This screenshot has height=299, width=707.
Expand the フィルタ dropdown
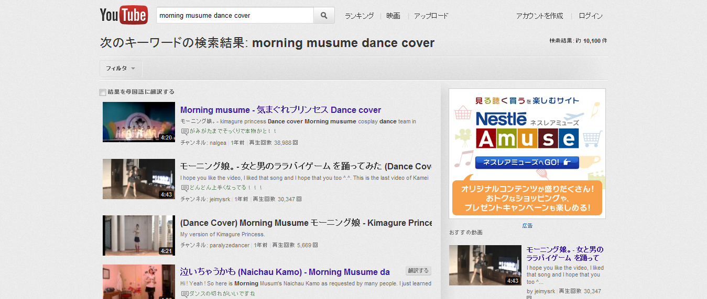point(121,68)
